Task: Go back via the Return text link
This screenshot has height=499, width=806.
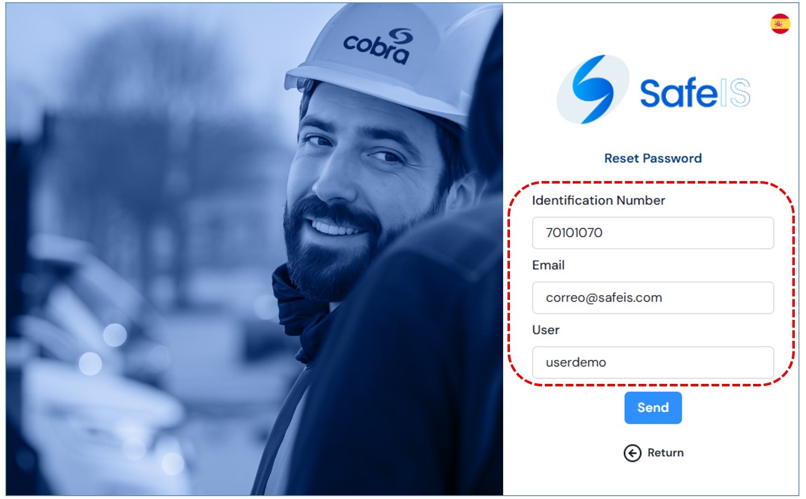Action: coord(665,453)
